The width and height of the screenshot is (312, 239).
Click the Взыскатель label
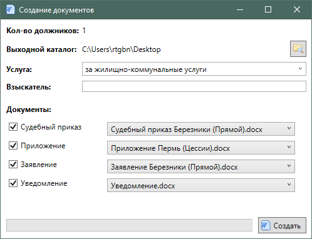pos(29,87)
